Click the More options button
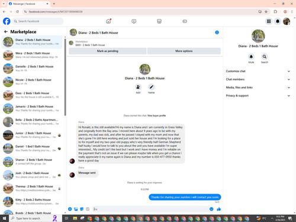 click(184, 51)
